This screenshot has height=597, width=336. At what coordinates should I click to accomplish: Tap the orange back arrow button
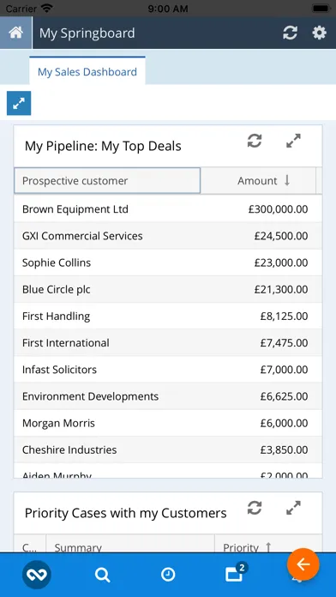point(303,564)
